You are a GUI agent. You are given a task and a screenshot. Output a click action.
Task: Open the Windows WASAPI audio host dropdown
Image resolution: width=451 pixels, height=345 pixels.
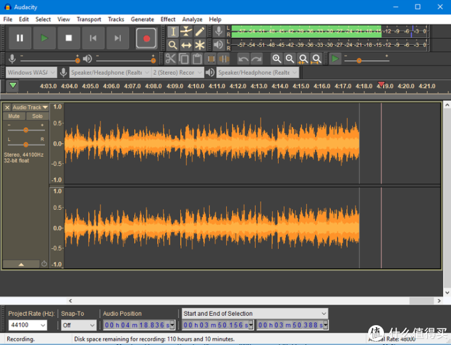[31, 72]
